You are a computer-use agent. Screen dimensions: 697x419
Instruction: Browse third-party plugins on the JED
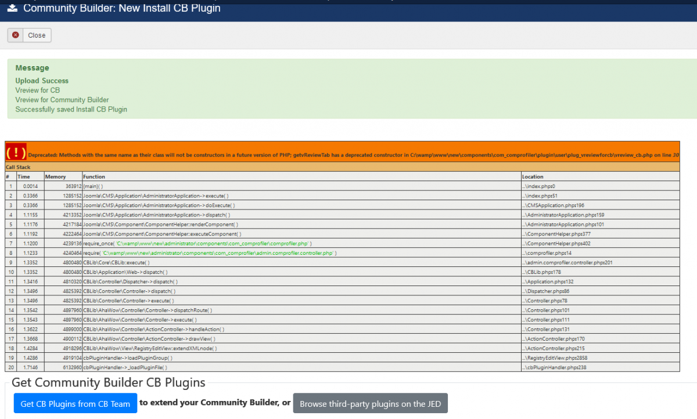371,403
